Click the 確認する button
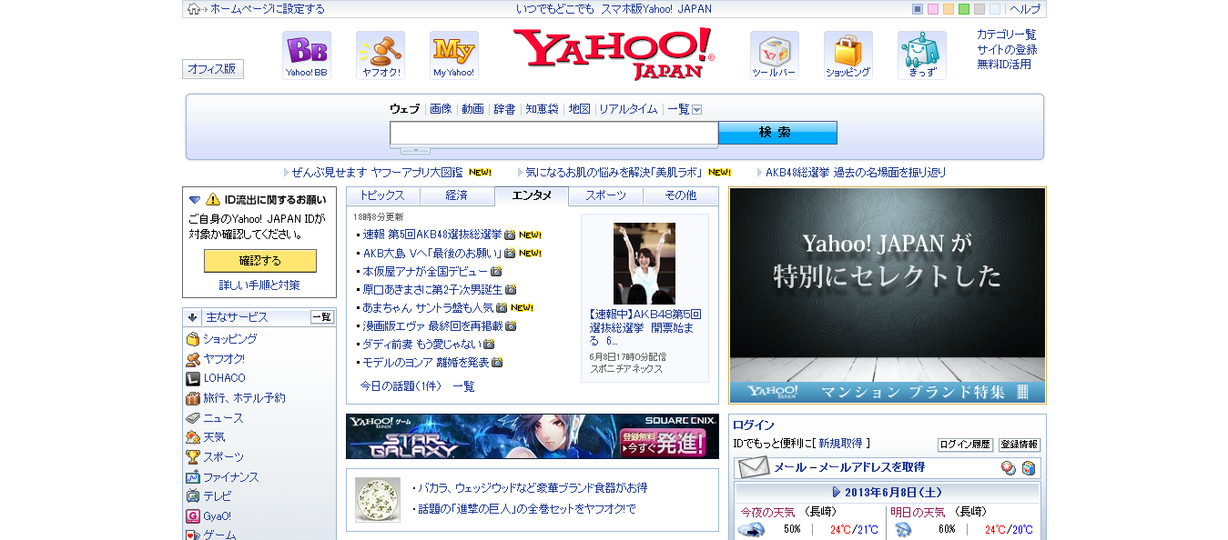 tap(260, 261)
